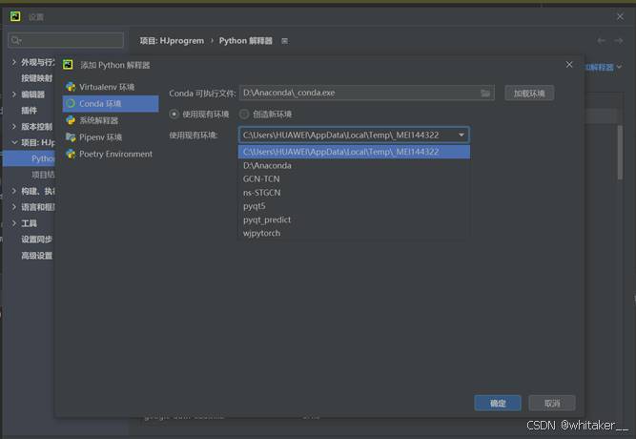Click the load environments button
The height and width of the screenshot is (439, 636).
click(529, 93)
